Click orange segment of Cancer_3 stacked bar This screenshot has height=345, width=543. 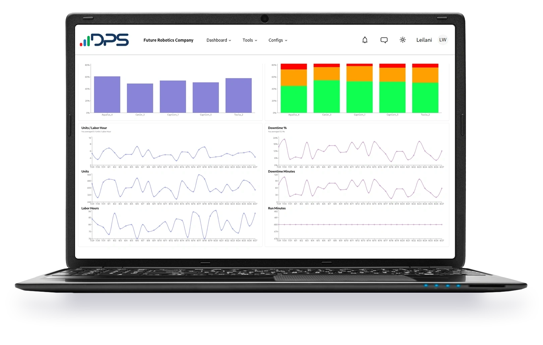326,74
